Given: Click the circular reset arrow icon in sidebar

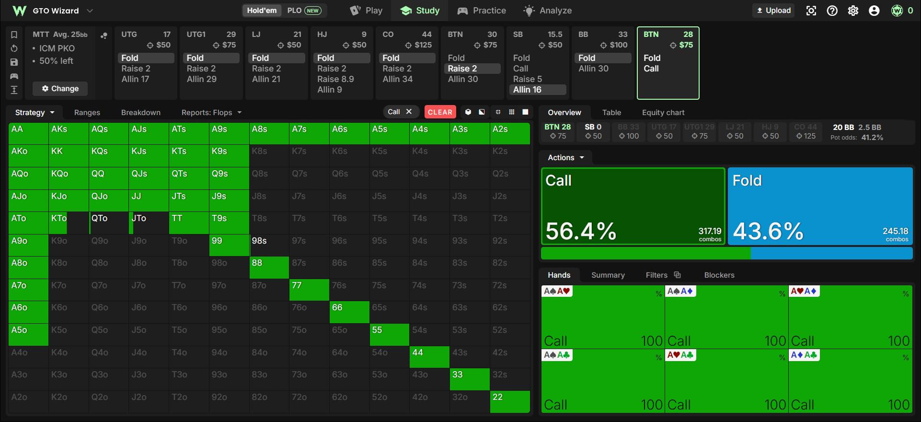Looking at the screenshot, I should (x=14, y=48).
